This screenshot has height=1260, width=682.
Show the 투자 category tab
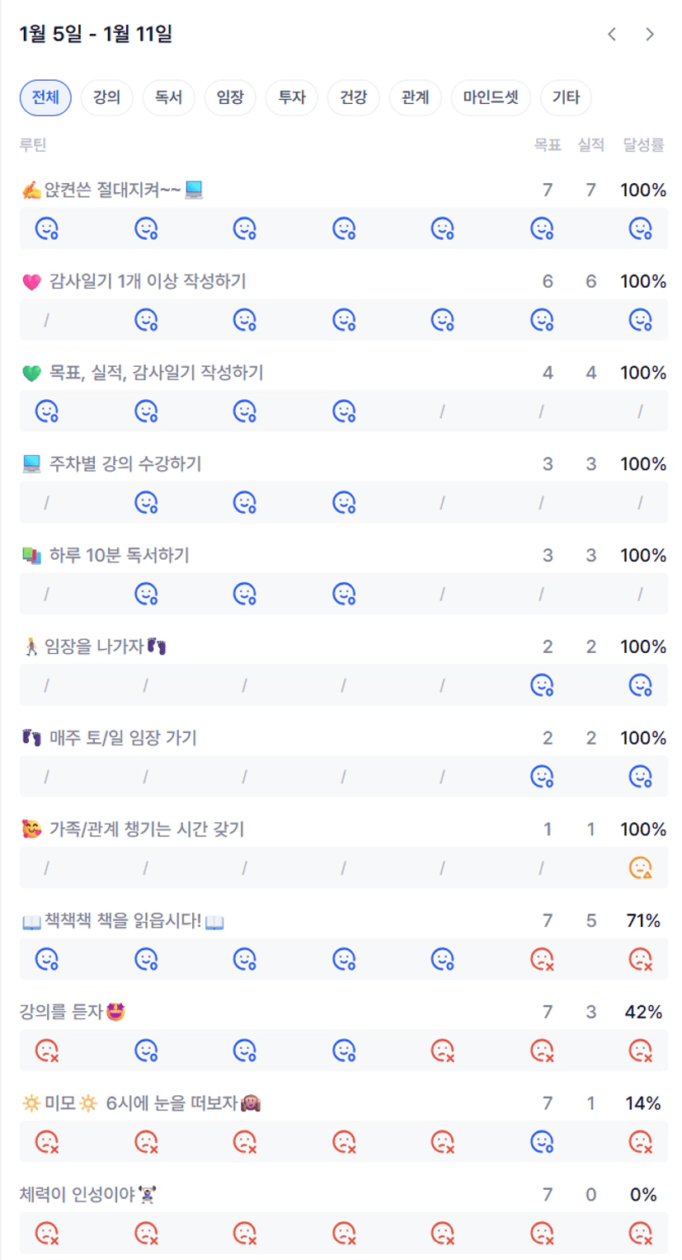(292, 97)
